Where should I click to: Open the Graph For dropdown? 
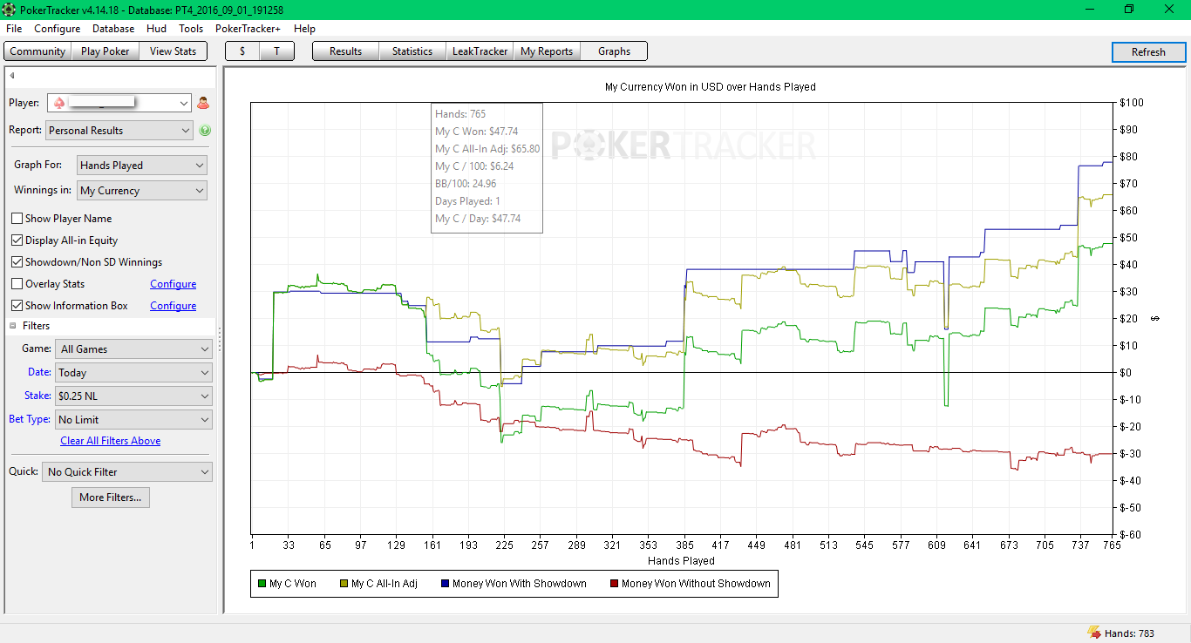pos(142,166)
